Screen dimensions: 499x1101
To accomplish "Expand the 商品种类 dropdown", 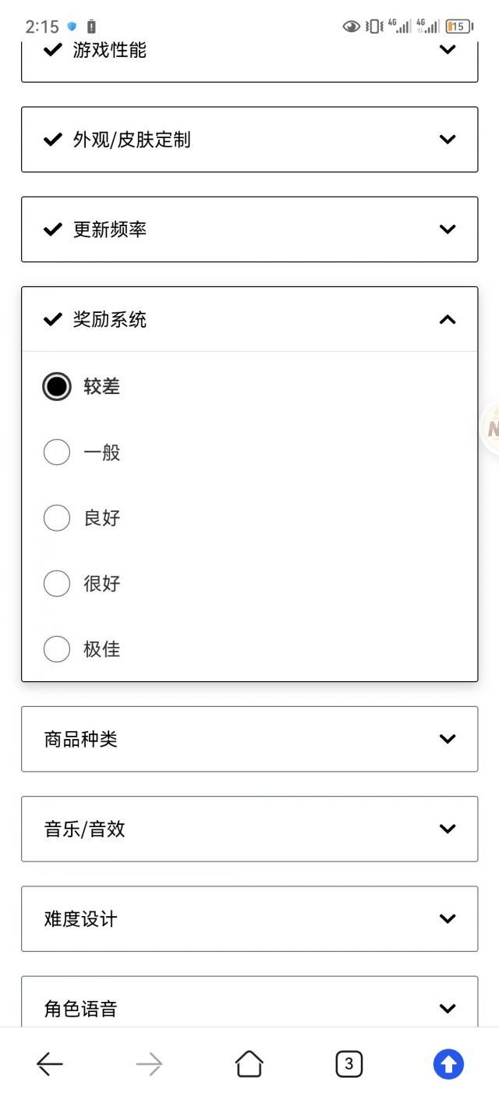I will pyautogui.click(x=249, y=739).
